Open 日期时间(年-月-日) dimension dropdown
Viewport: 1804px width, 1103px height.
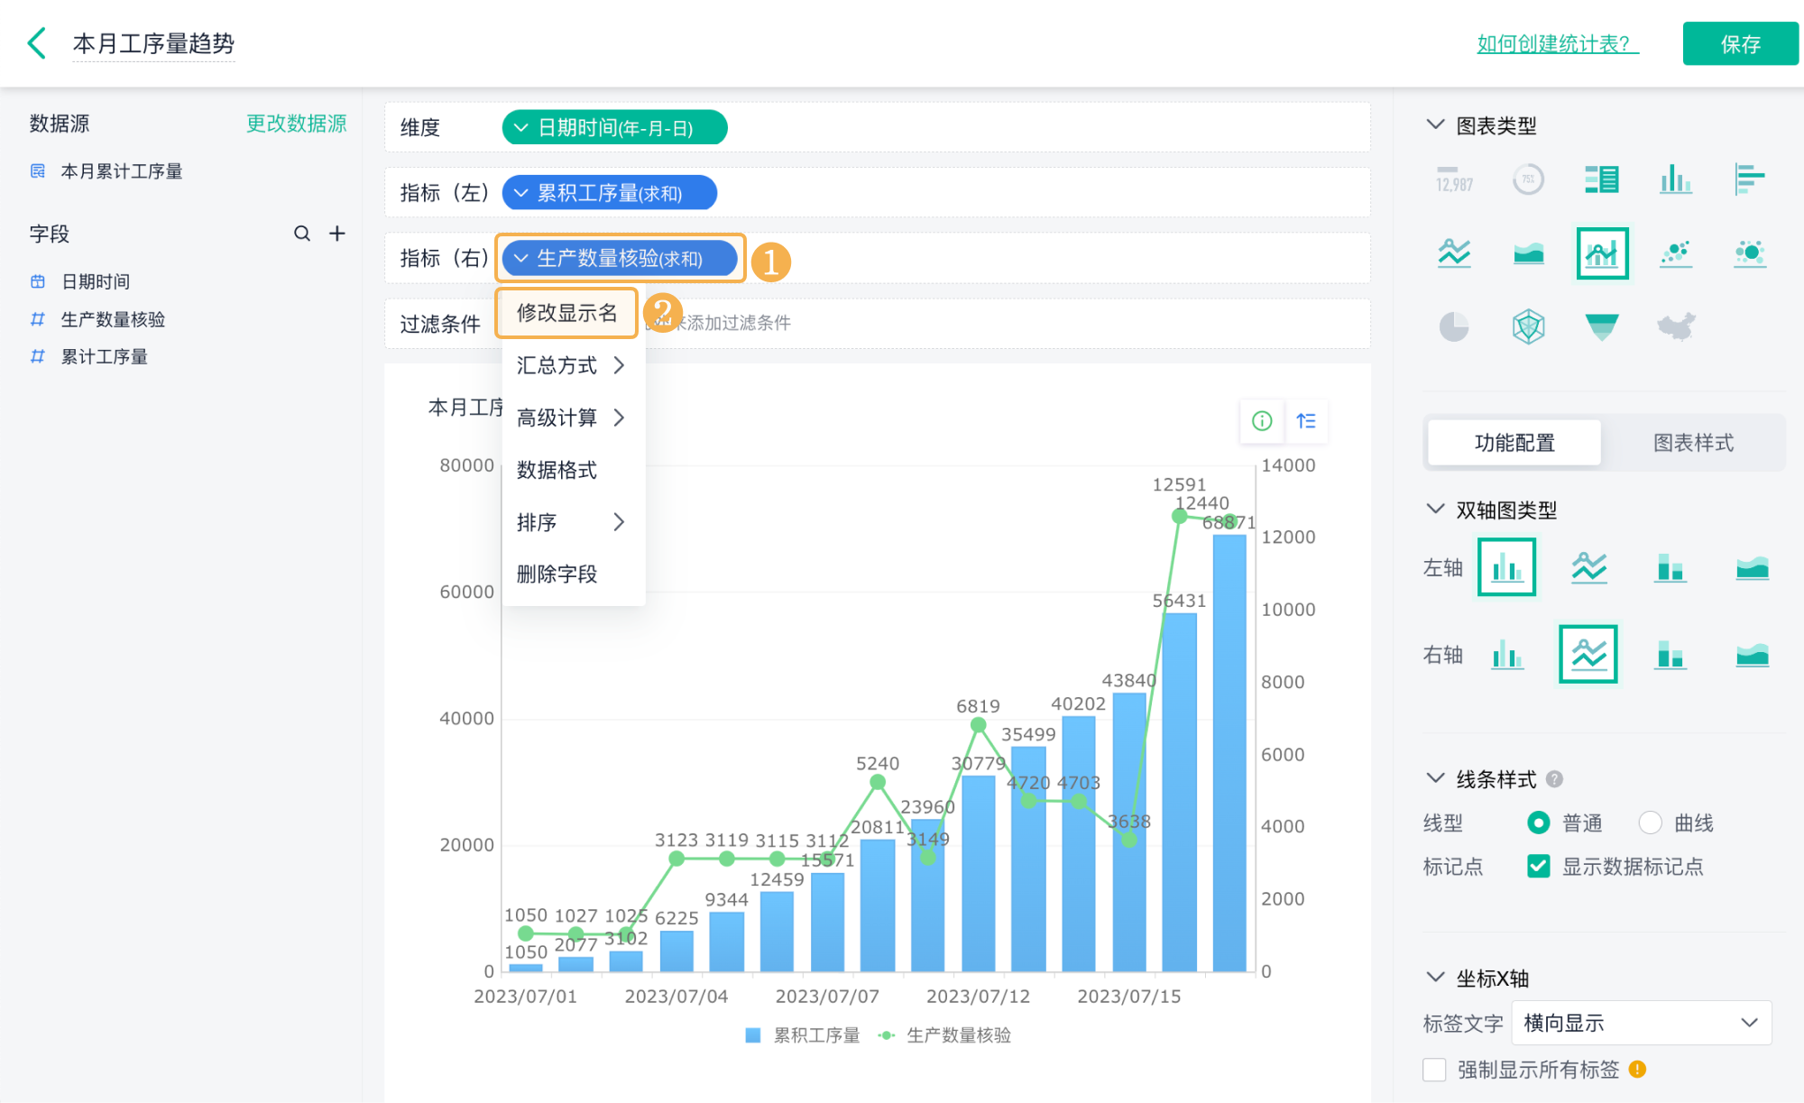coord(614,128)
